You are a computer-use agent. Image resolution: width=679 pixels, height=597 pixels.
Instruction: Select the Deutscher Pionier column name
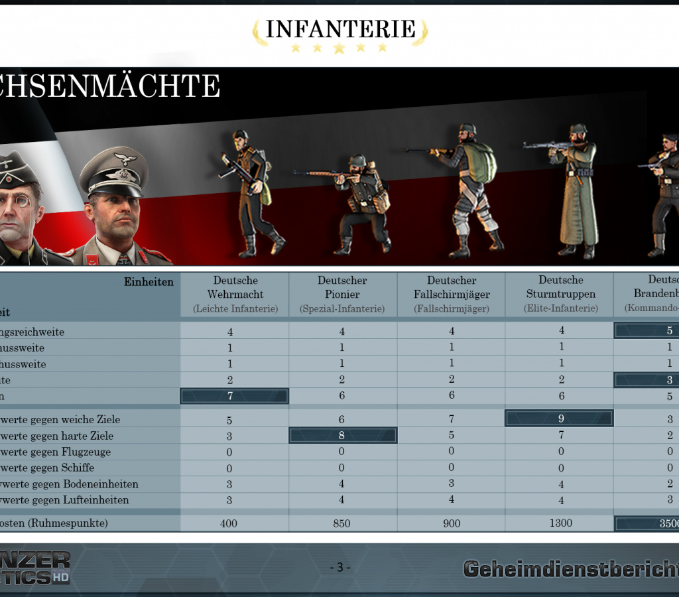point(342,287)
